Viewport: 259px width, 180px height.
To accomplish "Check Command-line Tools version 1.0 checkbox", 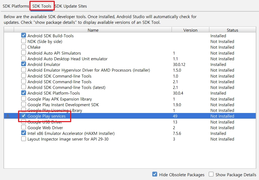I will [x=24, y=76].
